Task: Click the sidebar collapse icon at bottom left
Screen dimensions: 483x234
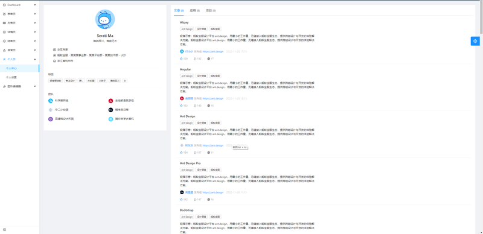Action: pos(4,230)
